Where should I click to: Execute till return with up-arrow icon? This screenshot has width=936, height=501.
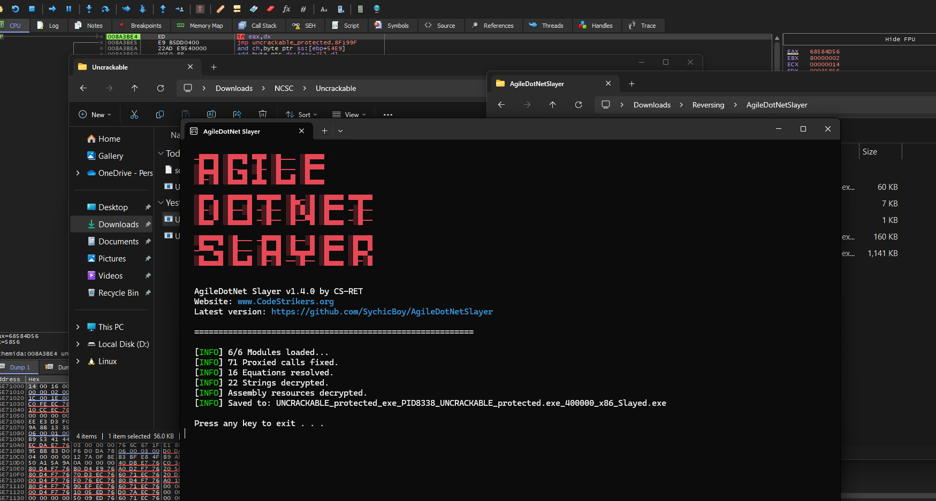(163, 9)
